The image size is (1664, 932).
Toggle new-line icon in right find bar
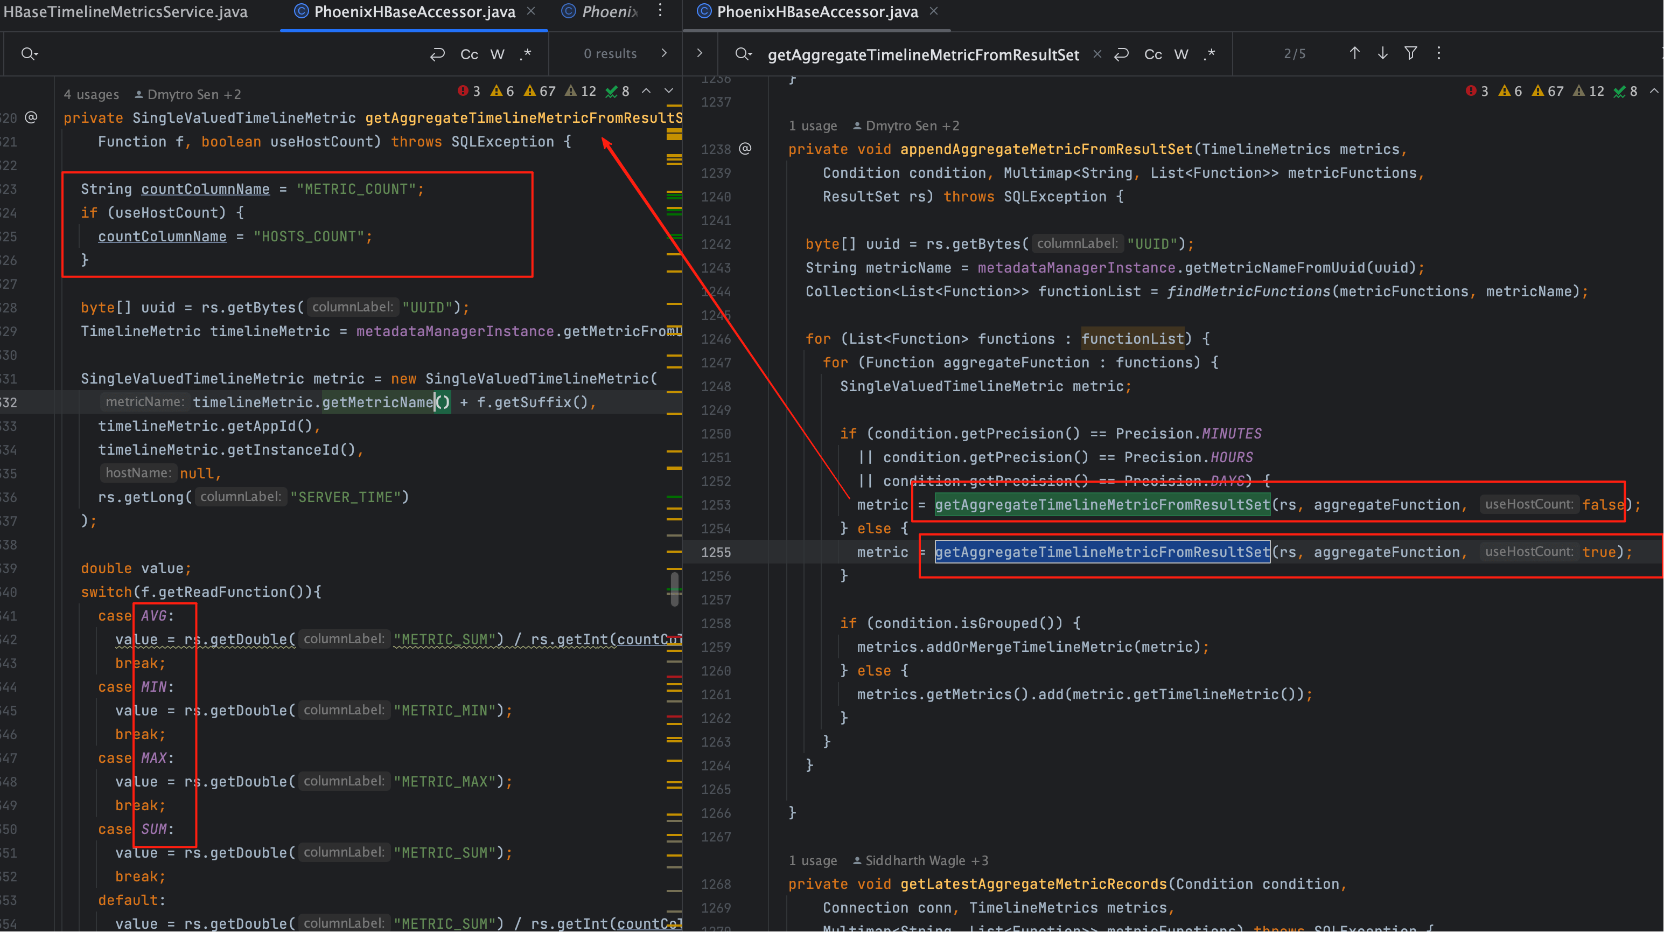coord(1121,54)
